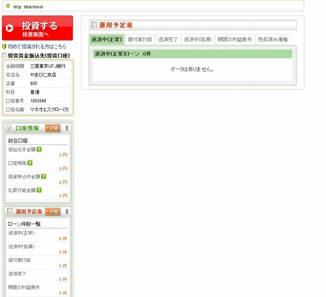This screenshot has height=297, width=326.
Task: Collapse the 口座情報 panel with up arrow
Action: pyautogui.click(x=67, y=128)
